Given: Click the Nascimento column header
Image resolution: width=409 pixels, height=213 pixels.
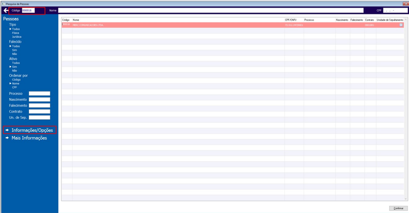Looking at the screenshot, I should pyautogui.click(x=342, y=20).
